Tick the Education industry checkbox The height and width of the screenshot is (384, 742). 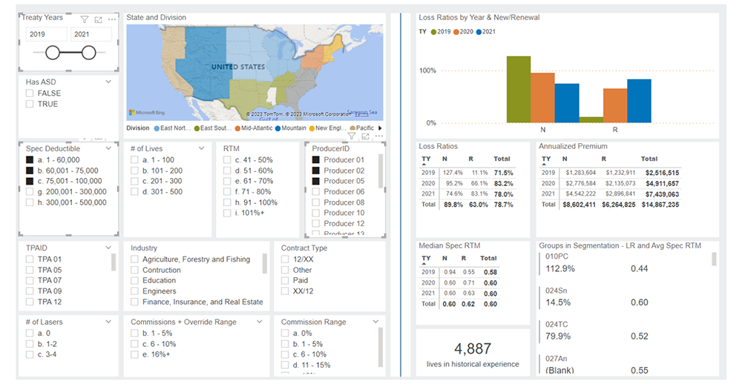click(135, 281)
